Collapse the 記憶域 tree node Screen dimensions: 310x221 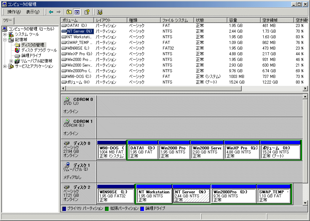[5, 40]
